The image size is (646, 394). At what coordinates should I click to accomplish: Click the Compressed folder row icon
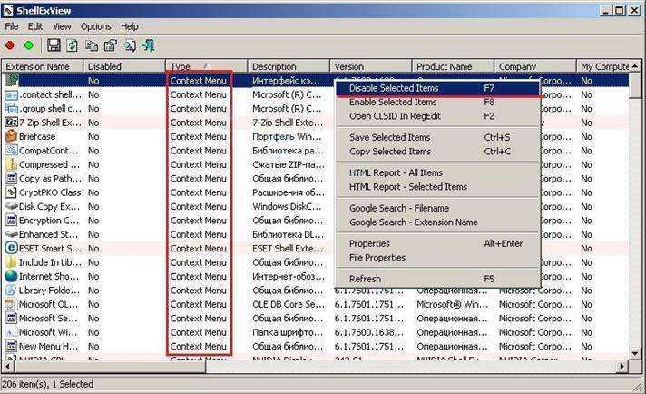(12, 164)
